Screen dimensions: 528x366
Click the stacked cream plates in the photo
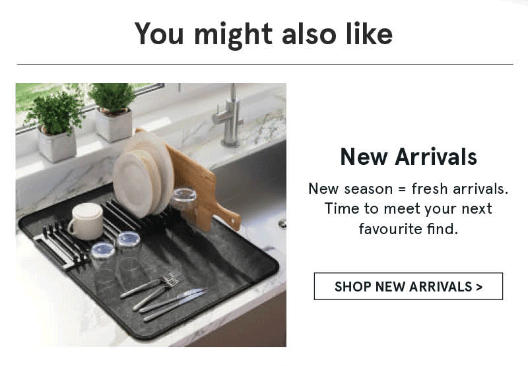(143, 175)
